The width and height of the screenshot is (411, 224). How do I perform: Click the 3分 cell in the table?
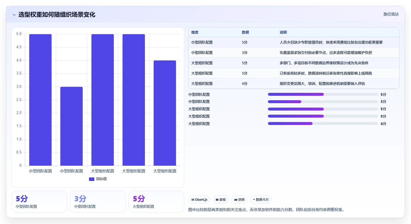click(245, 53)
